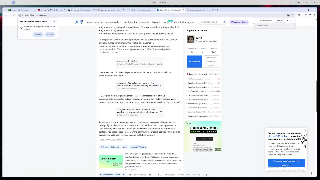Open the Chrome three-dot menu
The width and height of the screenshot is (320, 180).
click(x=315, y=15)
